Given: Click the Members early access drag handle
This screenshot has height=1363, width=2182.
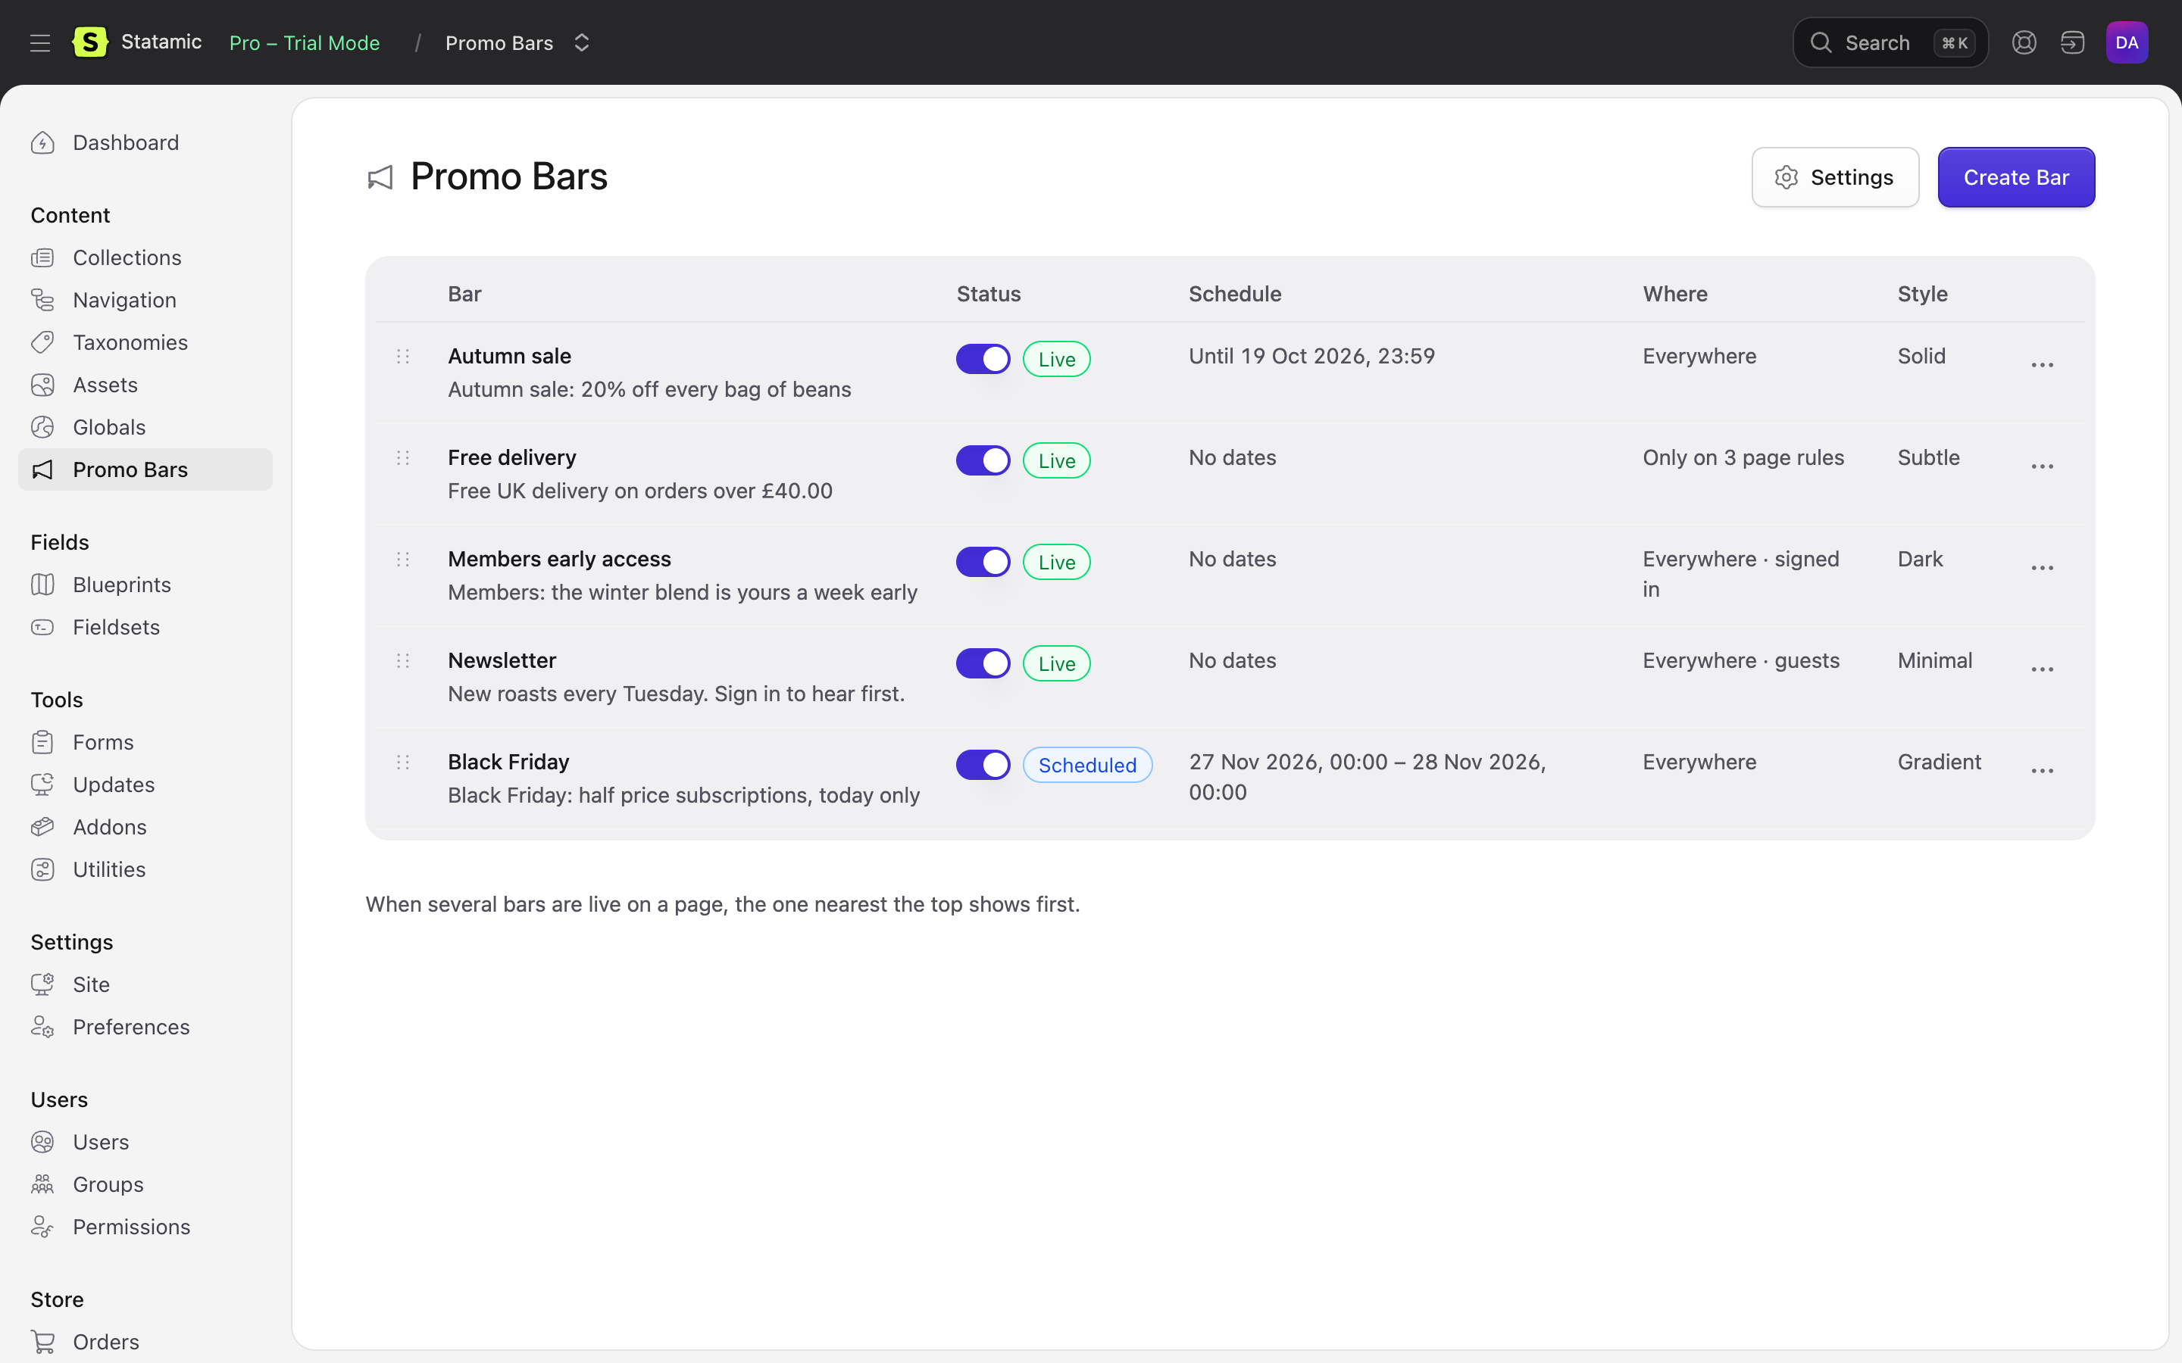Looking at the screenshot, I should coord(403,559).
